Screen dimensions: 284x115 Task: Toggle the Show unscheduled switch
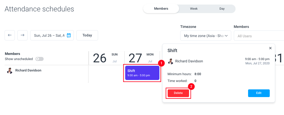point(39,59)
